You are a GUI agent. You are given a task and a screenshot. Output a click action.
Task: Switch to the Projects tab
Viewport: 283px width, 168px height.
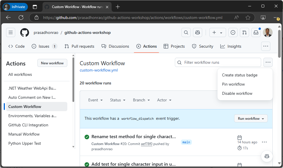[x=174, y=46]
